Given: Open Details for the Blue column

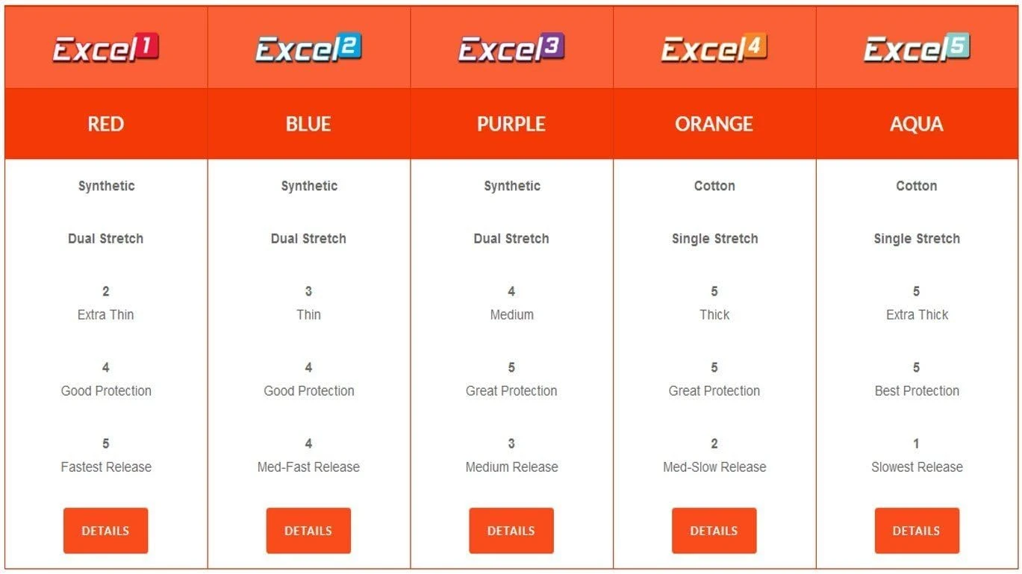Looking at the screenshot, I should 308,531.
